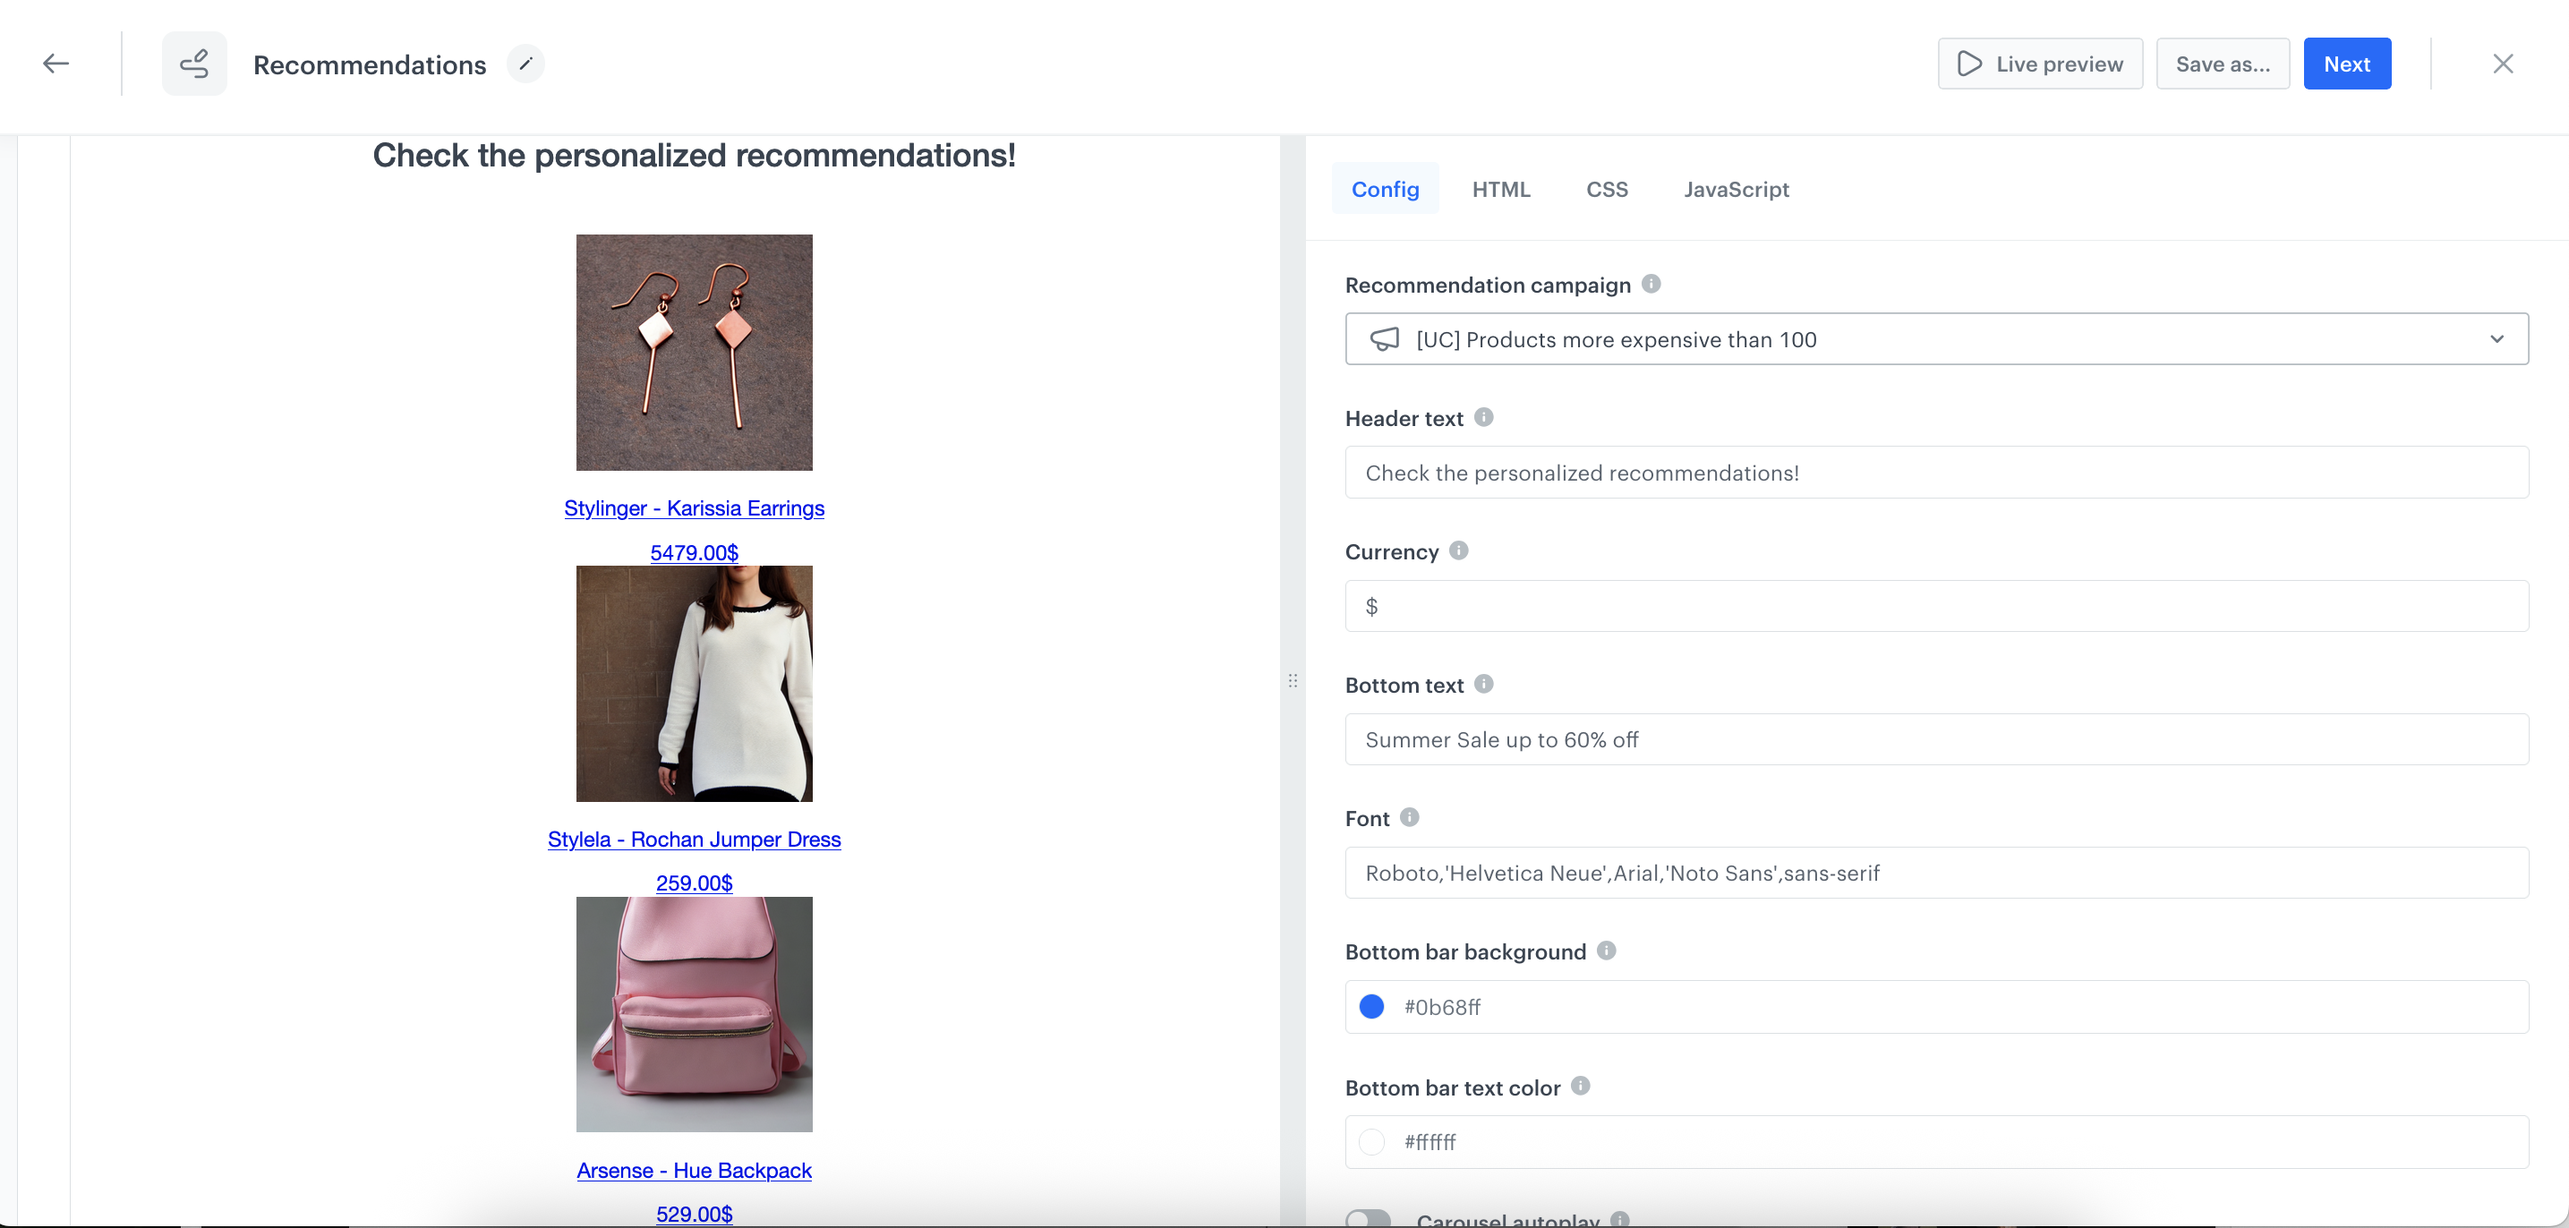Image resolution: width=2569 pixels, height=1228 pixels.
Task: Click the workflow icon beside the Recommendations title
Action: click(194, 63)
